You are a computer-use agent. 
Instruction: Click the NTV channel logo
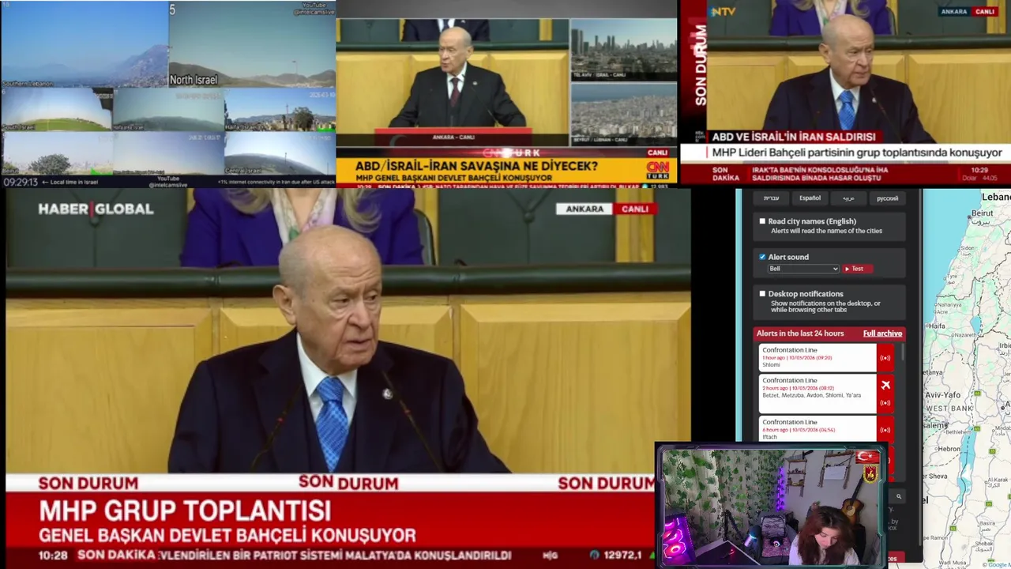(x=723, y=11)
